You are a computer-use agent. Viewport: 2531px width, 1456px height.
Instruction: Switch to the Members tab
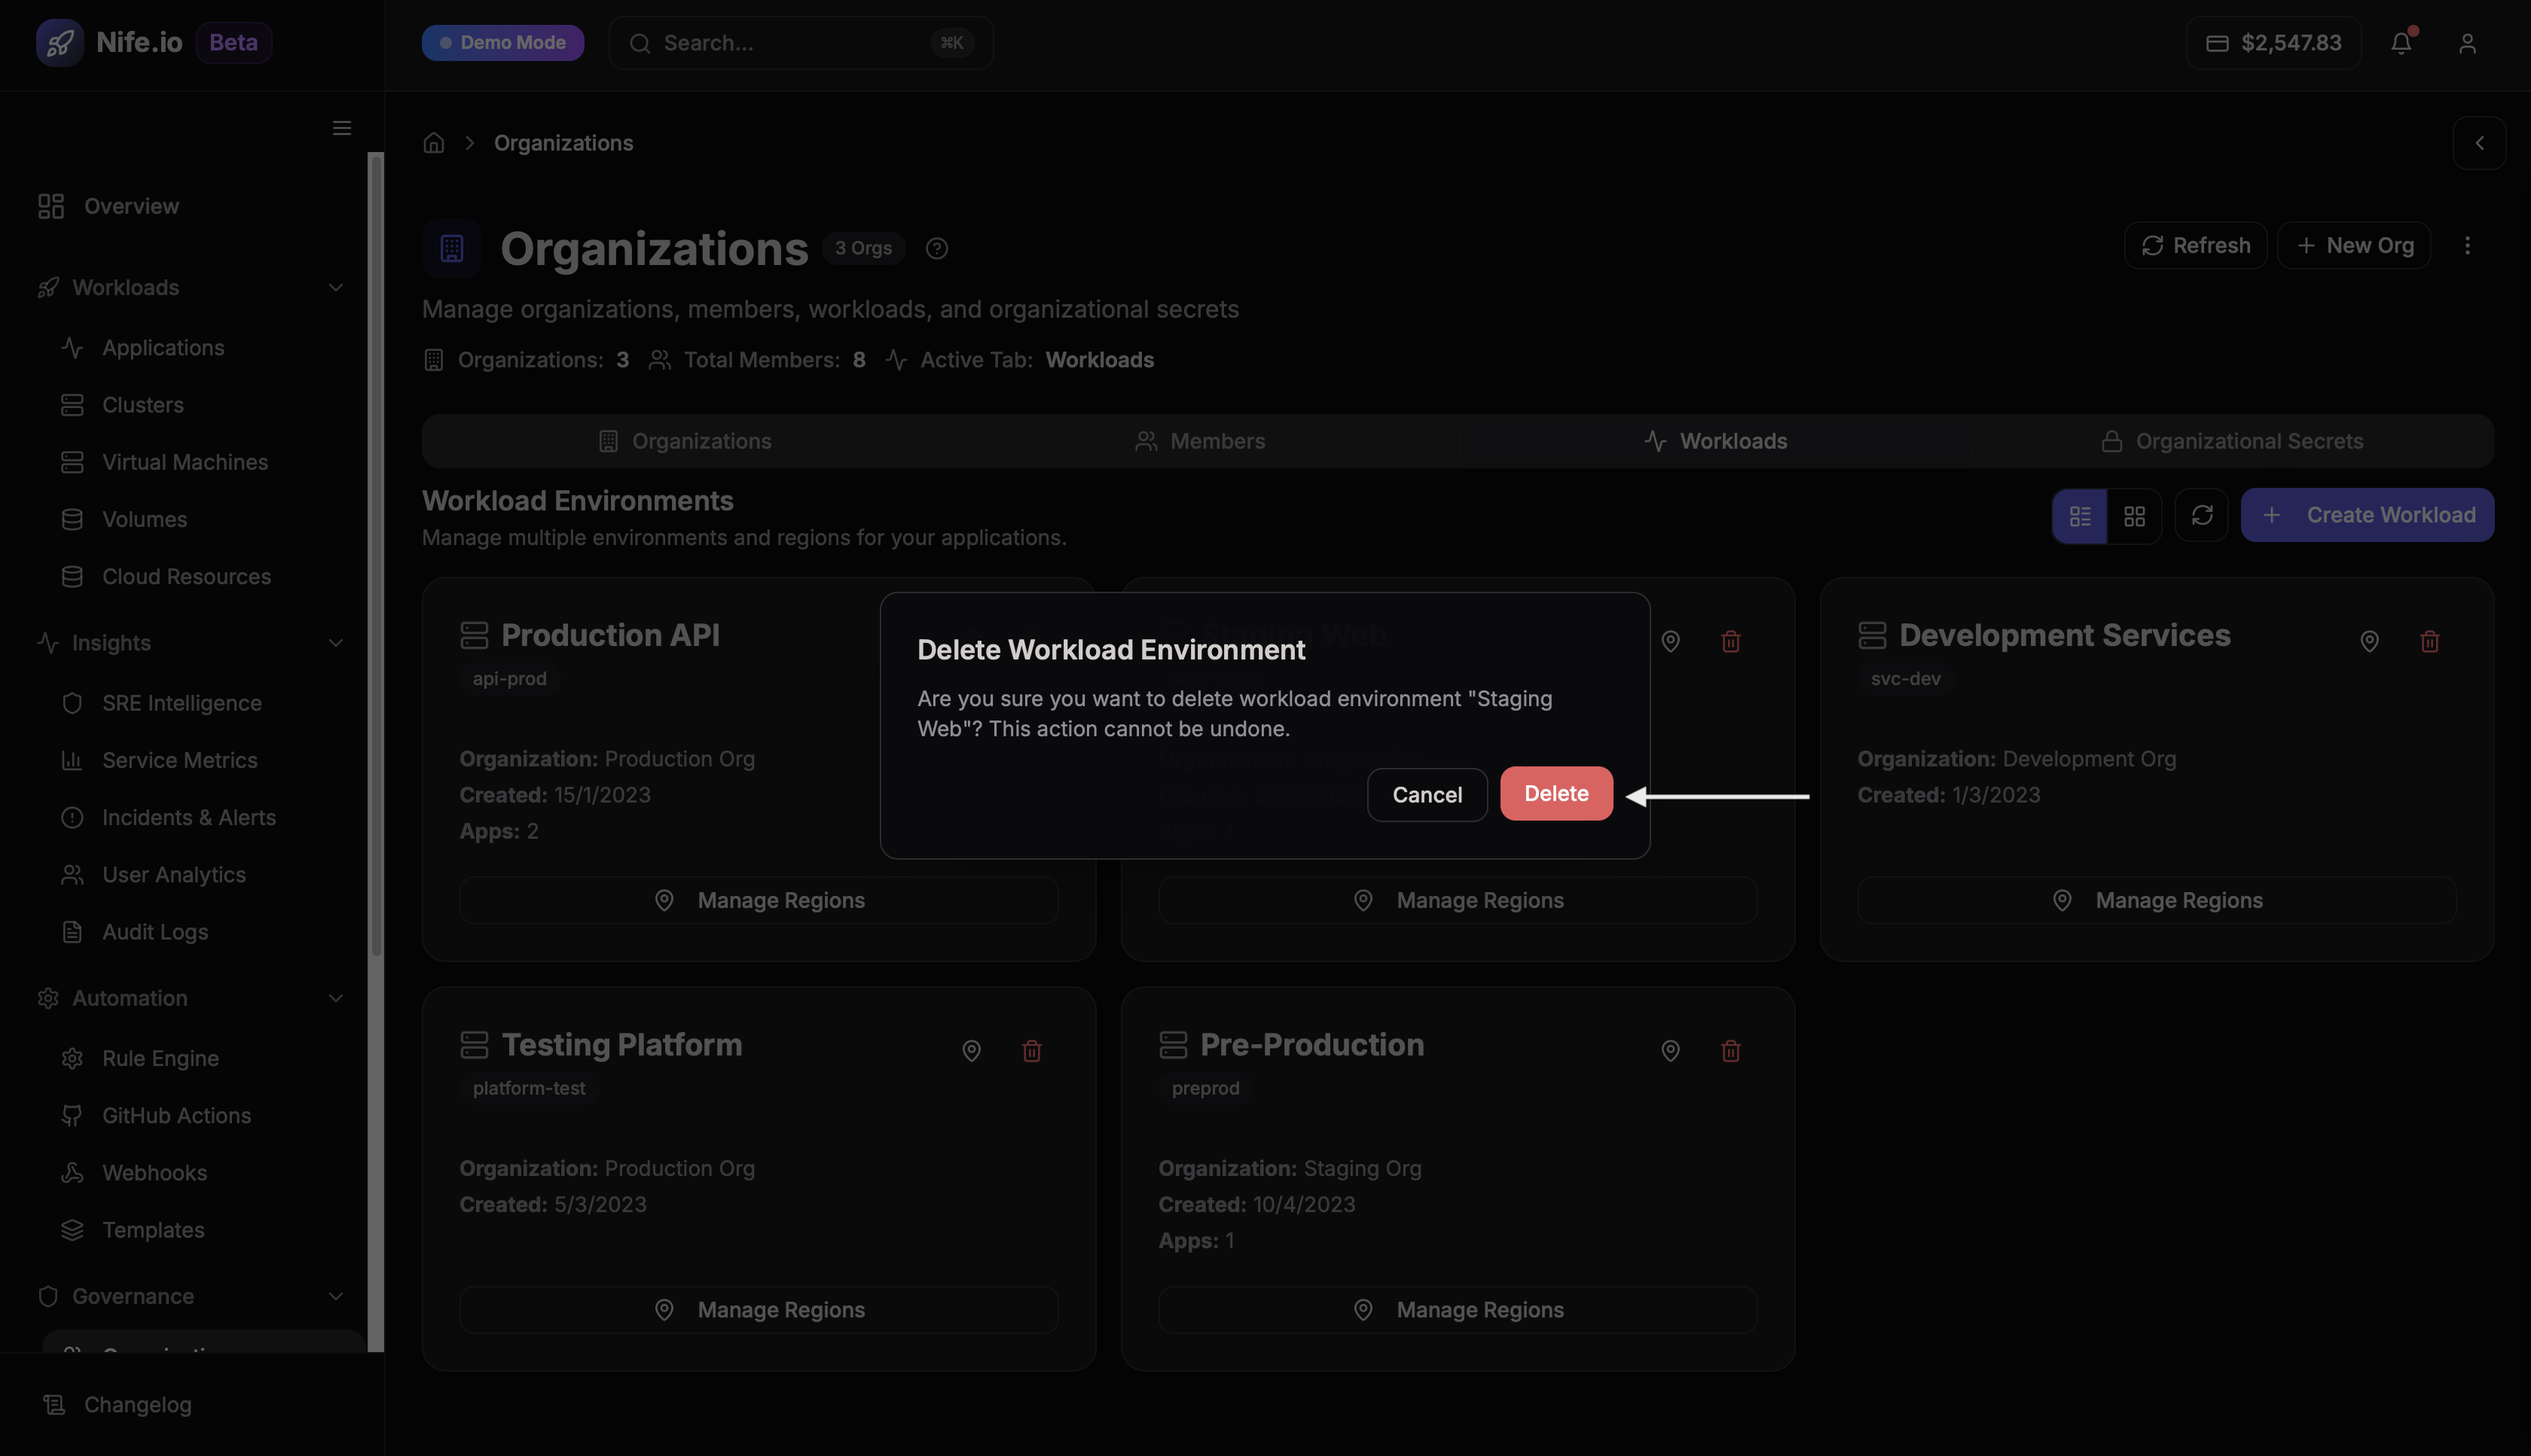(x=1201, y=440)
